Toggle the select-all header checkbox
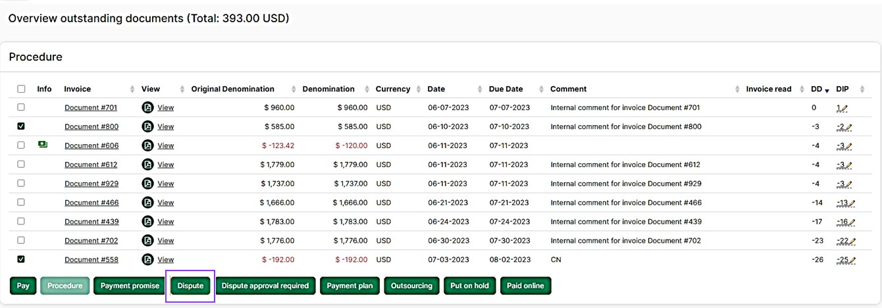Screen dimensions: 882x308 click(21, 89)
